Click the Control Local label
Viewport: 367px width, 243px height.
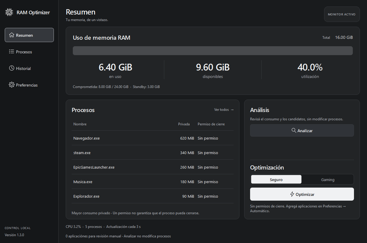17,228
